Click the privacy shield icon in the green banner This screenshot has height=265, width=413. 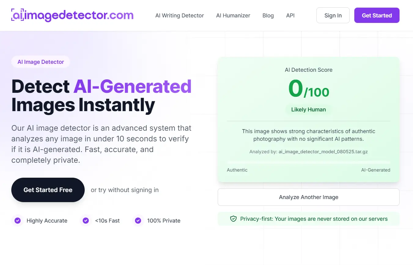233,219
